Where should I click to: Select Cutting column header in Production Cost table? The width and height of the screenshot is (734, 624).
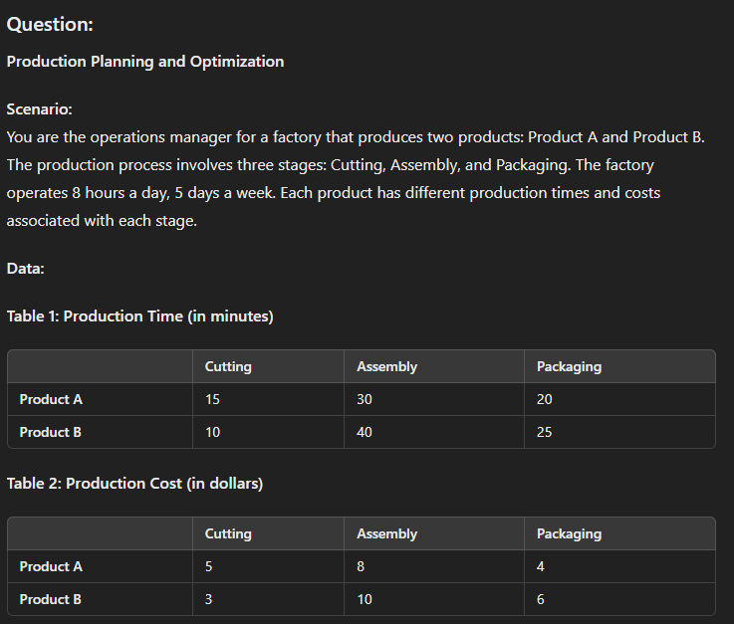(x=228, y=533)
